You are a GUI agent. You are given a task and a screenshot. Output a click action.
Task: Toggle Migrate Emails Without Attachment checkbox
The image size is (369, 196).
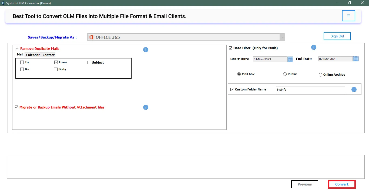17,107
